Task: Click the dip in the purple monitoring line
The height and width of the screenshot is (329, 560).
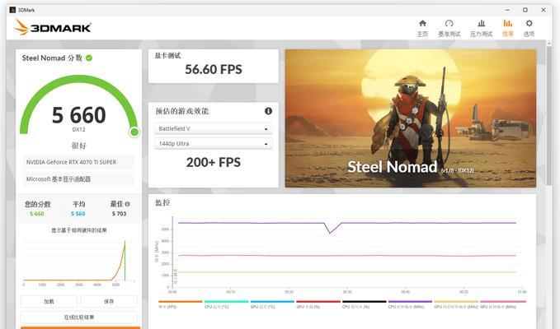Action: click(330, 233)
